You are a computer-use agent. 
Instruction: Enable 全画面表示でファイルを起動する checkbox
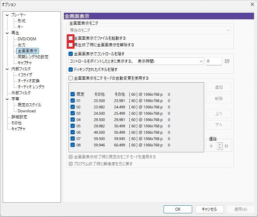pyautogui.click(x=70, y=38)
